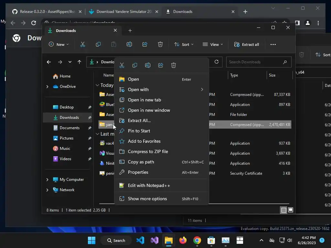Click Share icon atop context menu
331x248 pixels.
tap(161, 65)
